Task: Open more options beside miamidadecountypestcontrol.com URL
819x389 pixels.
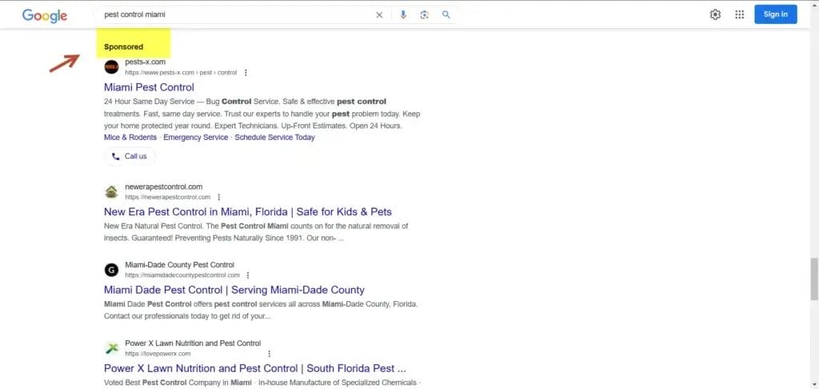Action: point(248,275)
